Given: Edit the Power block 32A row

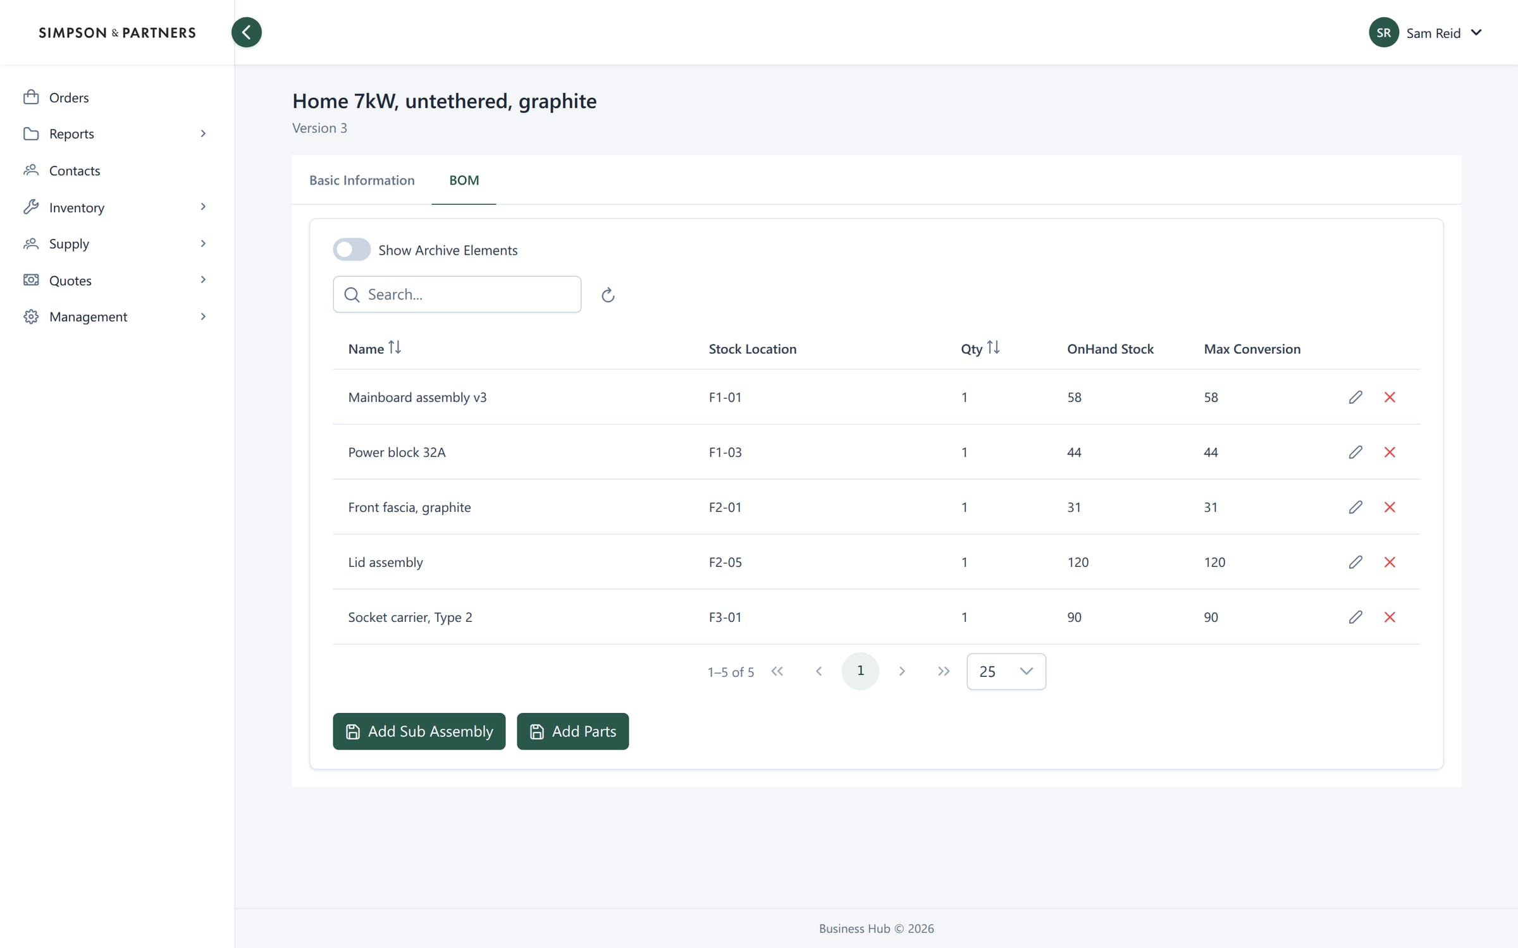Looking at the screenshot, I should coord(1355,452).
